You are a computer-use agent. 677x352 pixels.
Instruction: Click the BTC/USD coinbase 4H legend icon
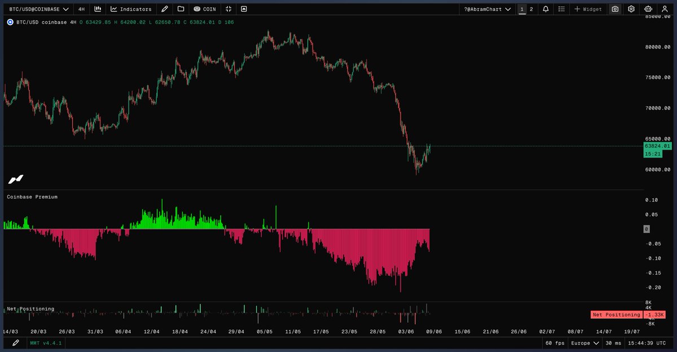tap(10, 22)
